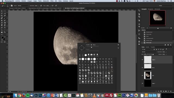
Task: Enable airbrush build-up in options bar
Action: [52, 5]
